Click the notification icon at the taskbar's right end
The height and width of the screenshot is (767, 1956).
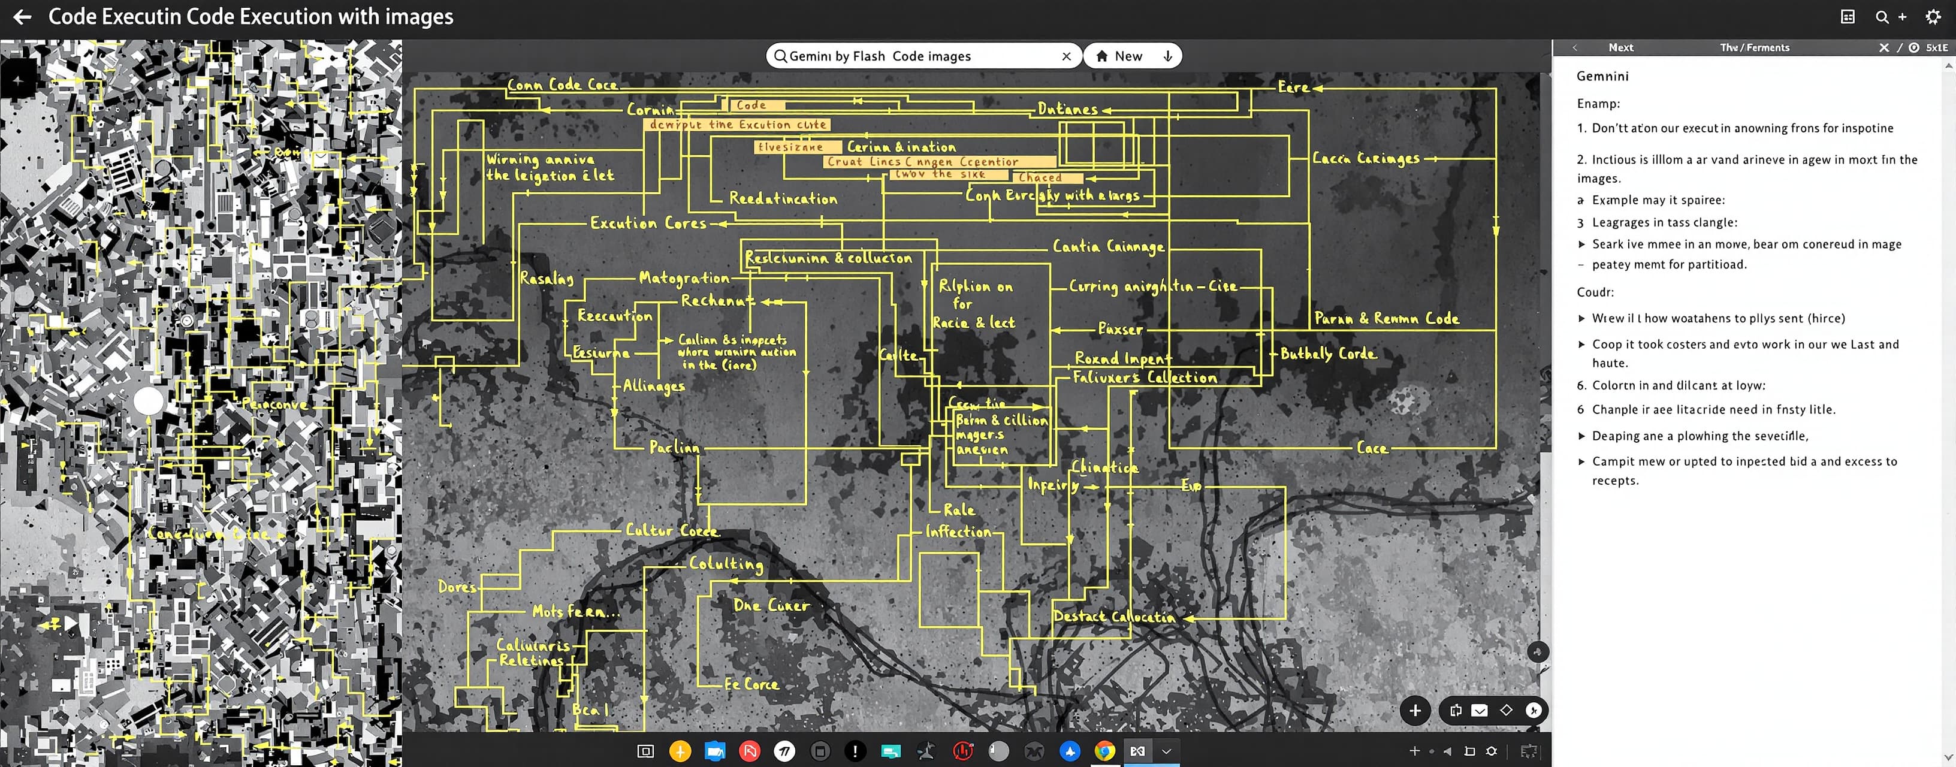coord(1529,751)
